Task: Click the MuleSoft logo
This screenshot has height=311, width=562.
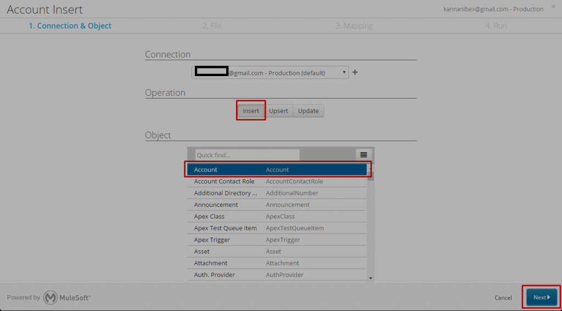Action: point(67,297)
